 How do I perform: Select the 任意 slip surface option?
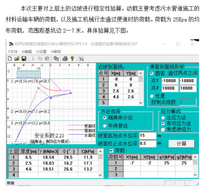click(152, 96)
